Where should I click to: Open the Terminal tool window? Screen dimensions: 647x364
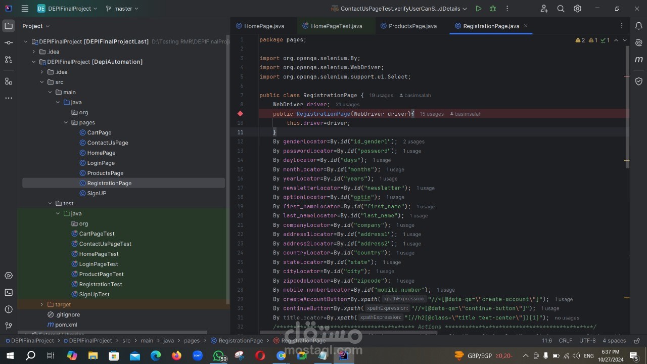coord(8,292)
